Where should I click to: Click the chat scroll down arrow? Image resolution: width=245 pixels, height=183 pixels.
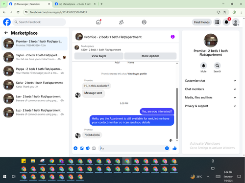tap(177, 140)
